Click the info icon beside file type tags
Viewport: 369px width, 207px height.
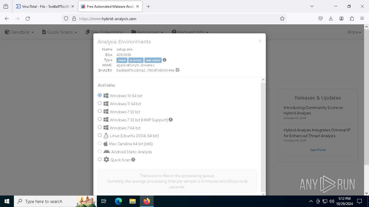tap(164, 60)
